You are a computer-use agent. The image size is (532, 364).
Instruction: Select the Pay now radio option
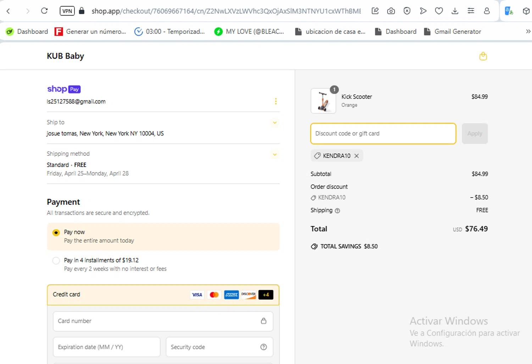56,233
